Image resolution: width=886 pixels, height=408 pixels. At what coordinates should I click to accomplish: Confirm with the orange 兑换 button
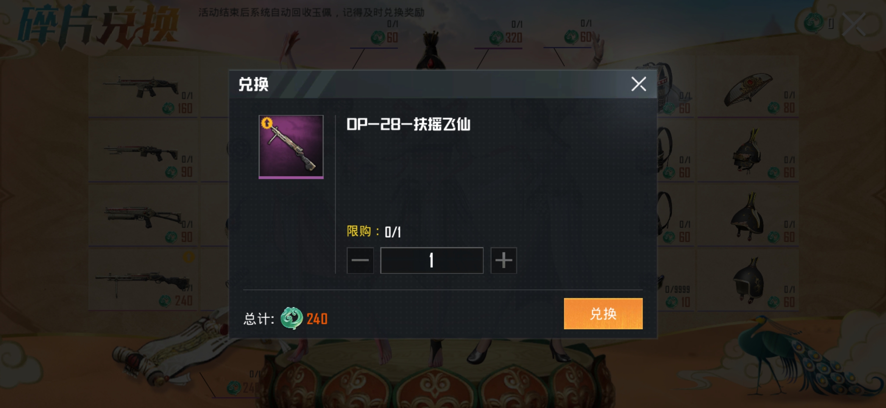603,314
